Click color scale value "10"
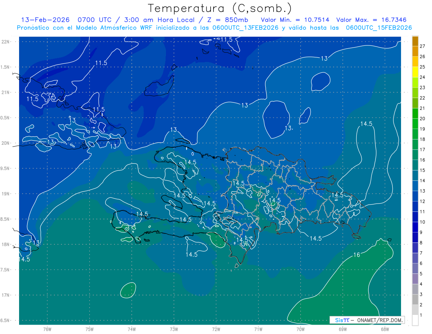432x334 pixels. click(423, 222)
